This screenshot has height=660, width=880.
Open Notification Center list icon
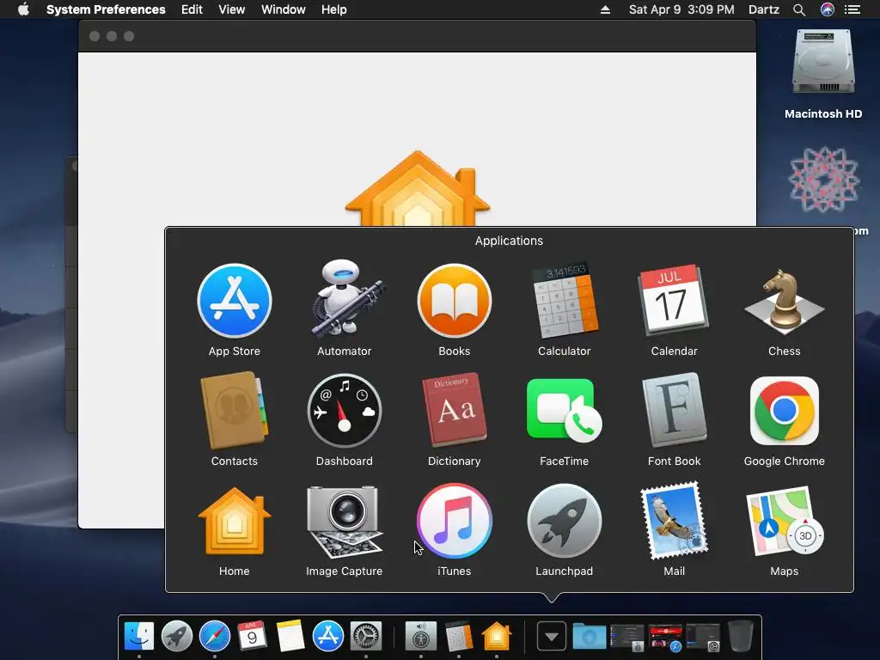tap(852, 9)
